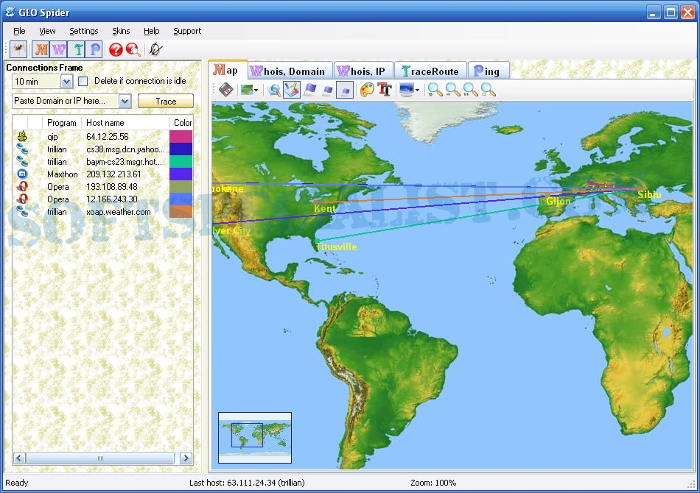700x493 pixels.
Task: Open the map image selector dropdown arrow
Action: pyautogui.click(x=256, y=91)
